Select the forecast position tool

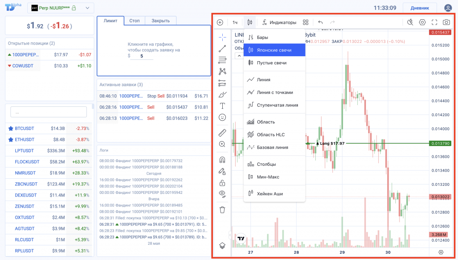(x=222, y=83)
